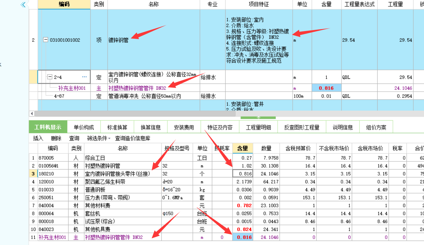The image size is (424, 245).
Task: Select the highlighted 含量 header in lower table
Action: pos(243,148)
